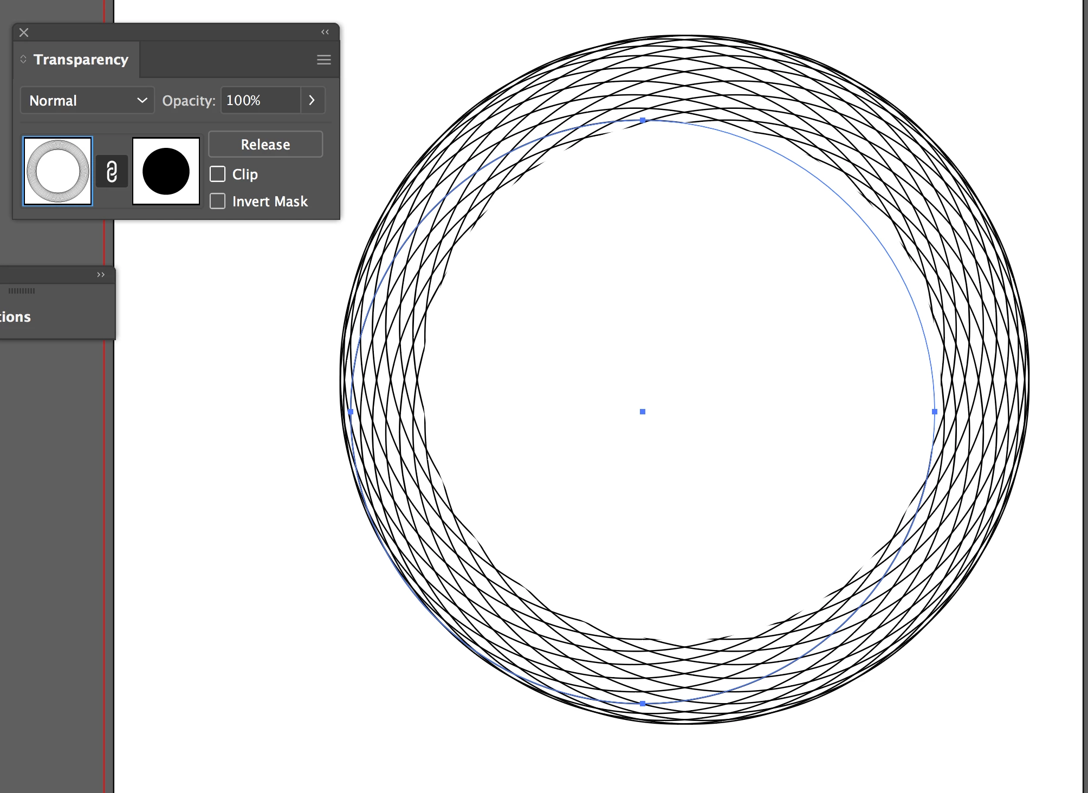The image size is (1088, 793).
Task: Close the Transparency panel with the X
Action: tap(24, 32)
